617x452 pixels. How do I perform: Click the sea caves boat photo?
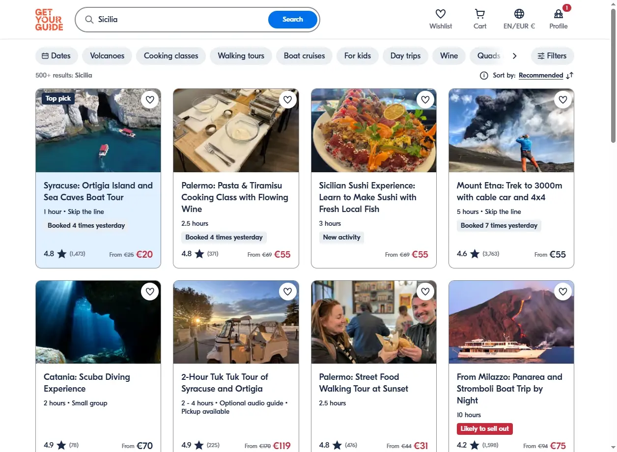click(98, 131)
